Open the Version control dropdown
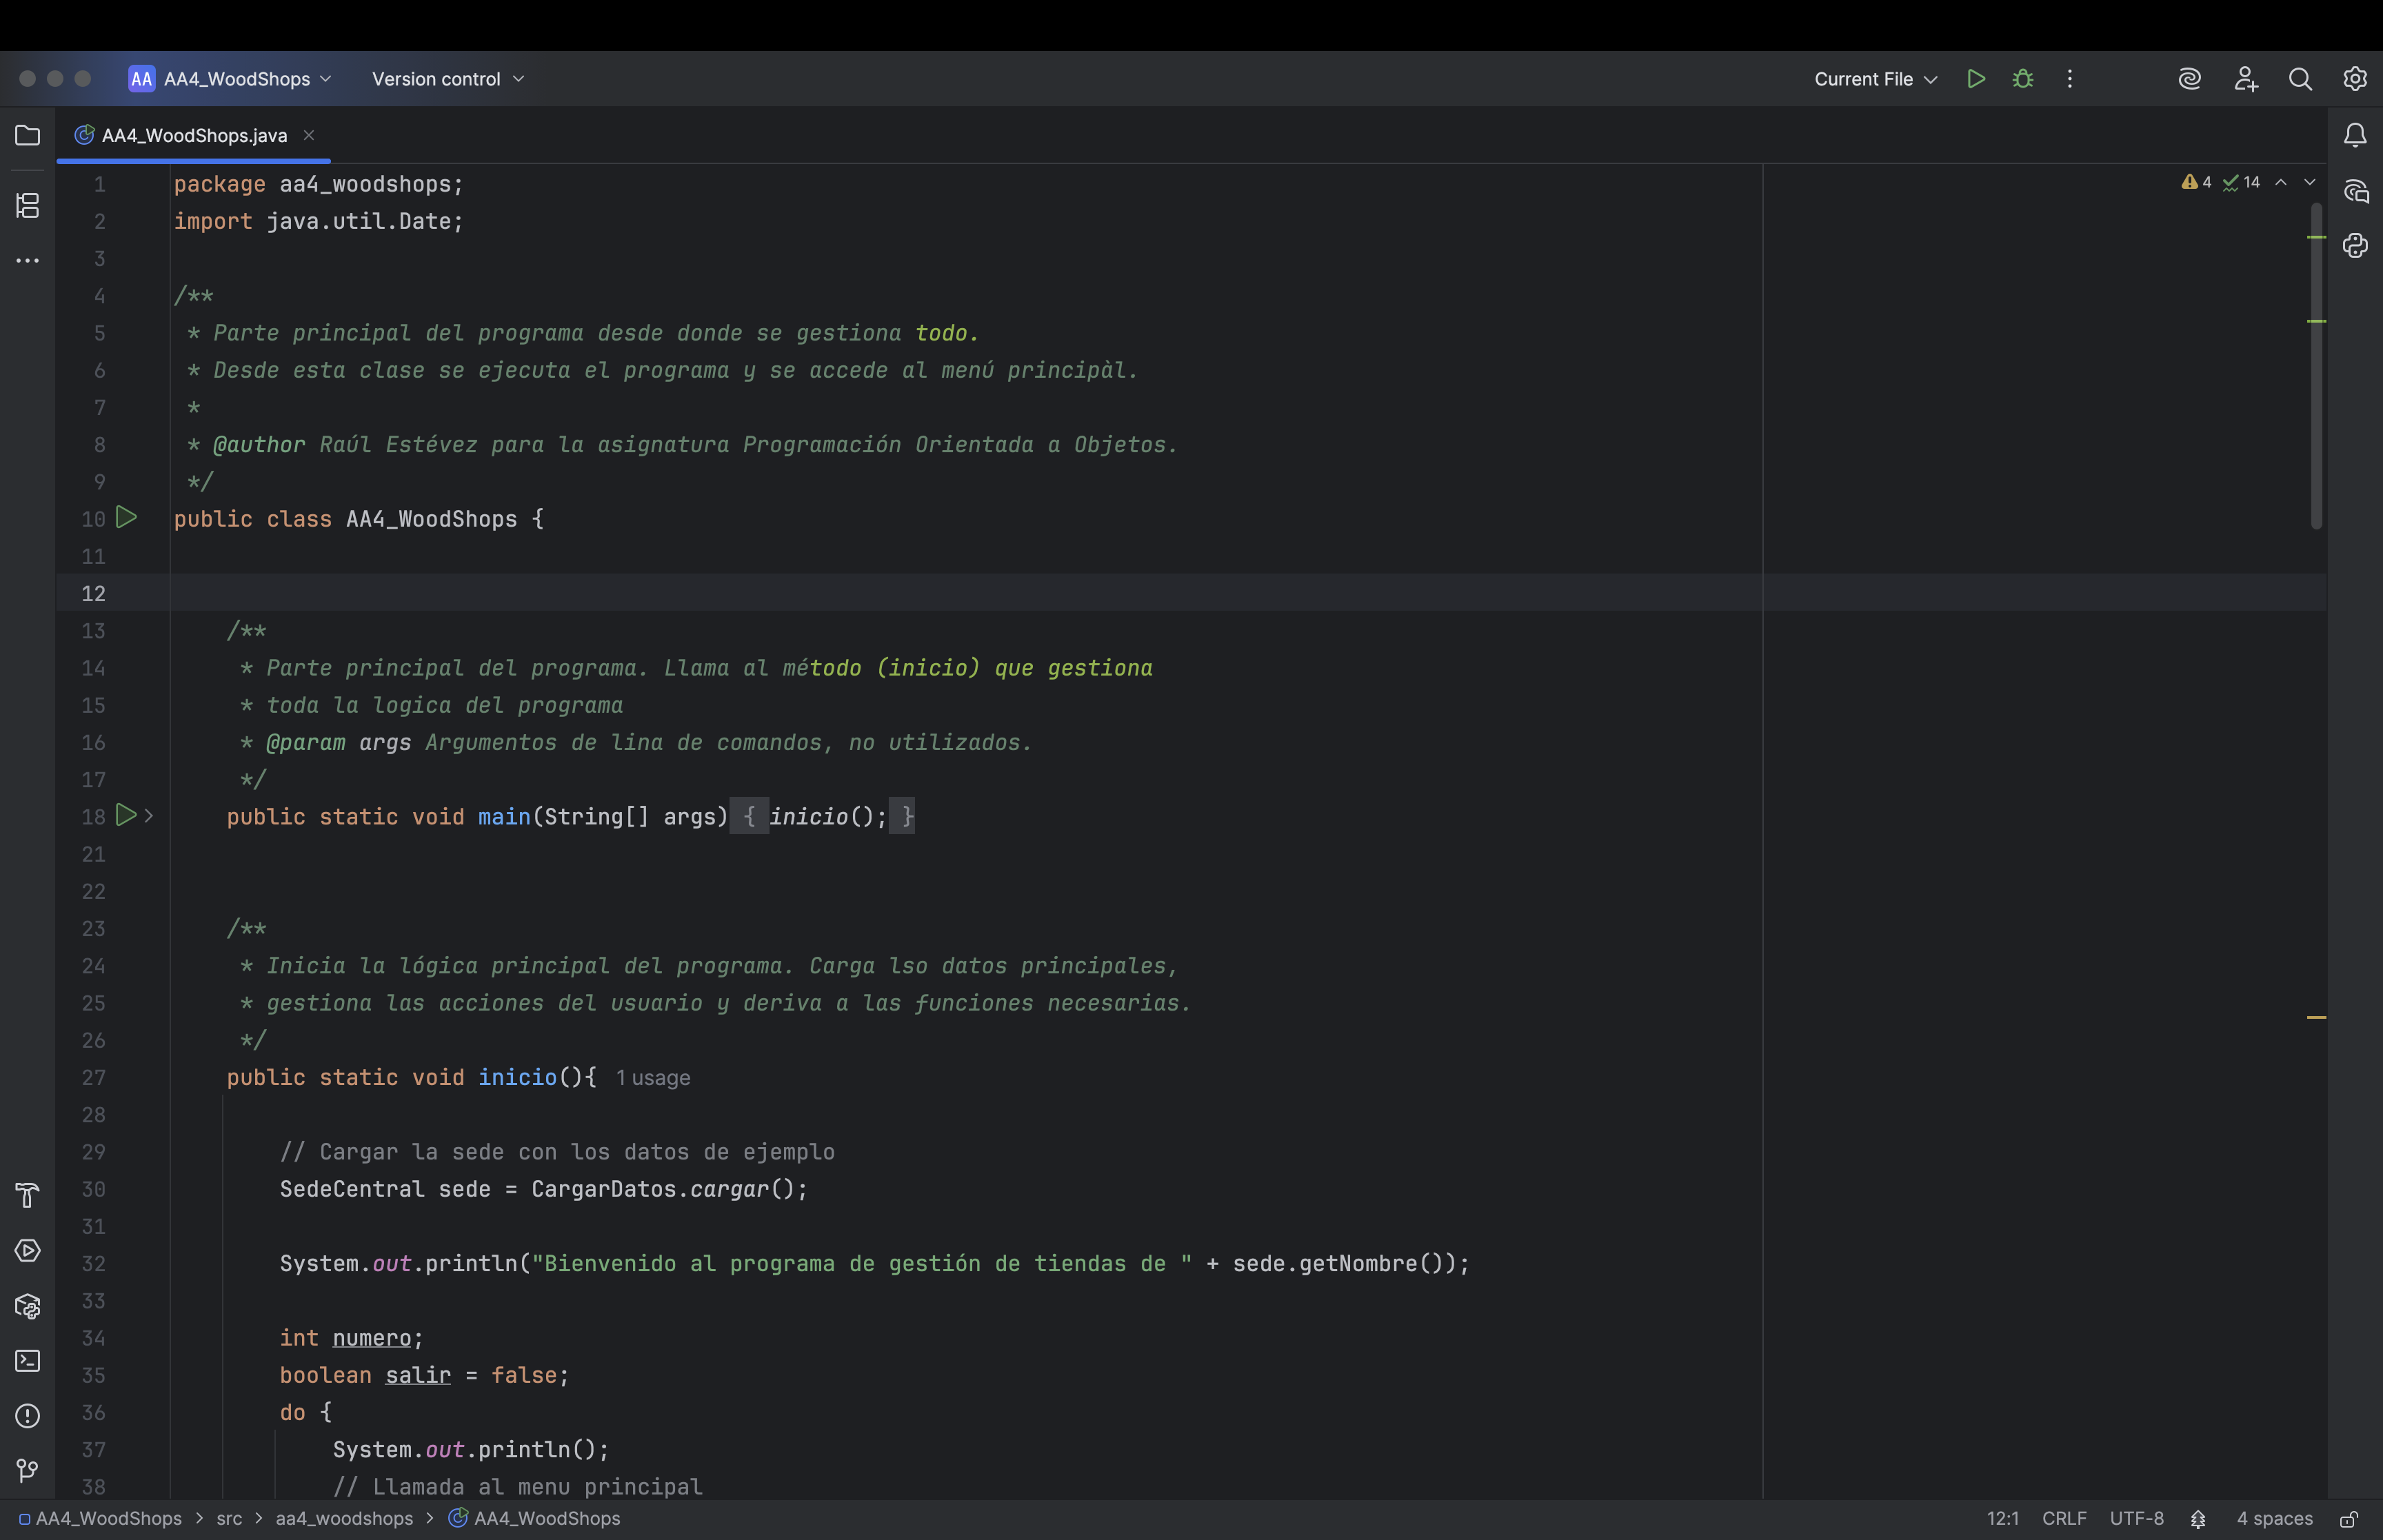Image resolution: width=2383 pixels, height=1540 pixels. (x=447, y=79)
